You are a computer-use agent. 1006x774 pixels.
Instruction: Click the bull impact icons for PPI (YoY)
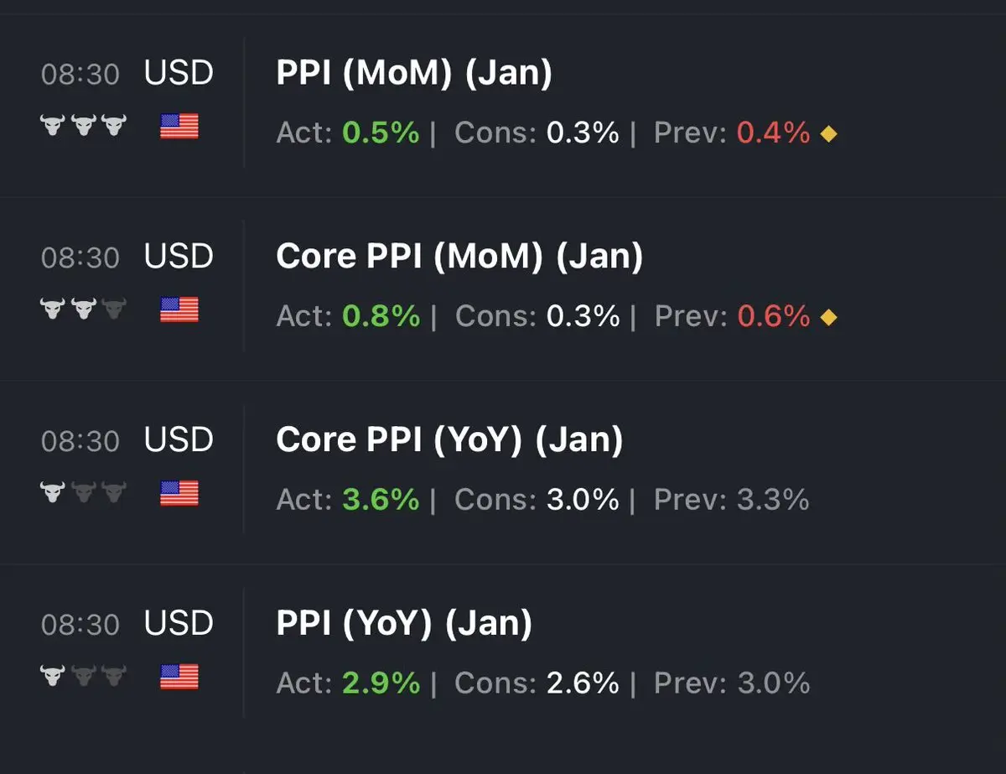coord(83,677)
